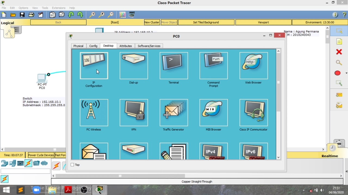This screenshot has width=348, height=195.
Task: Switch to the Config tab
Action: [x=93, y=46]
